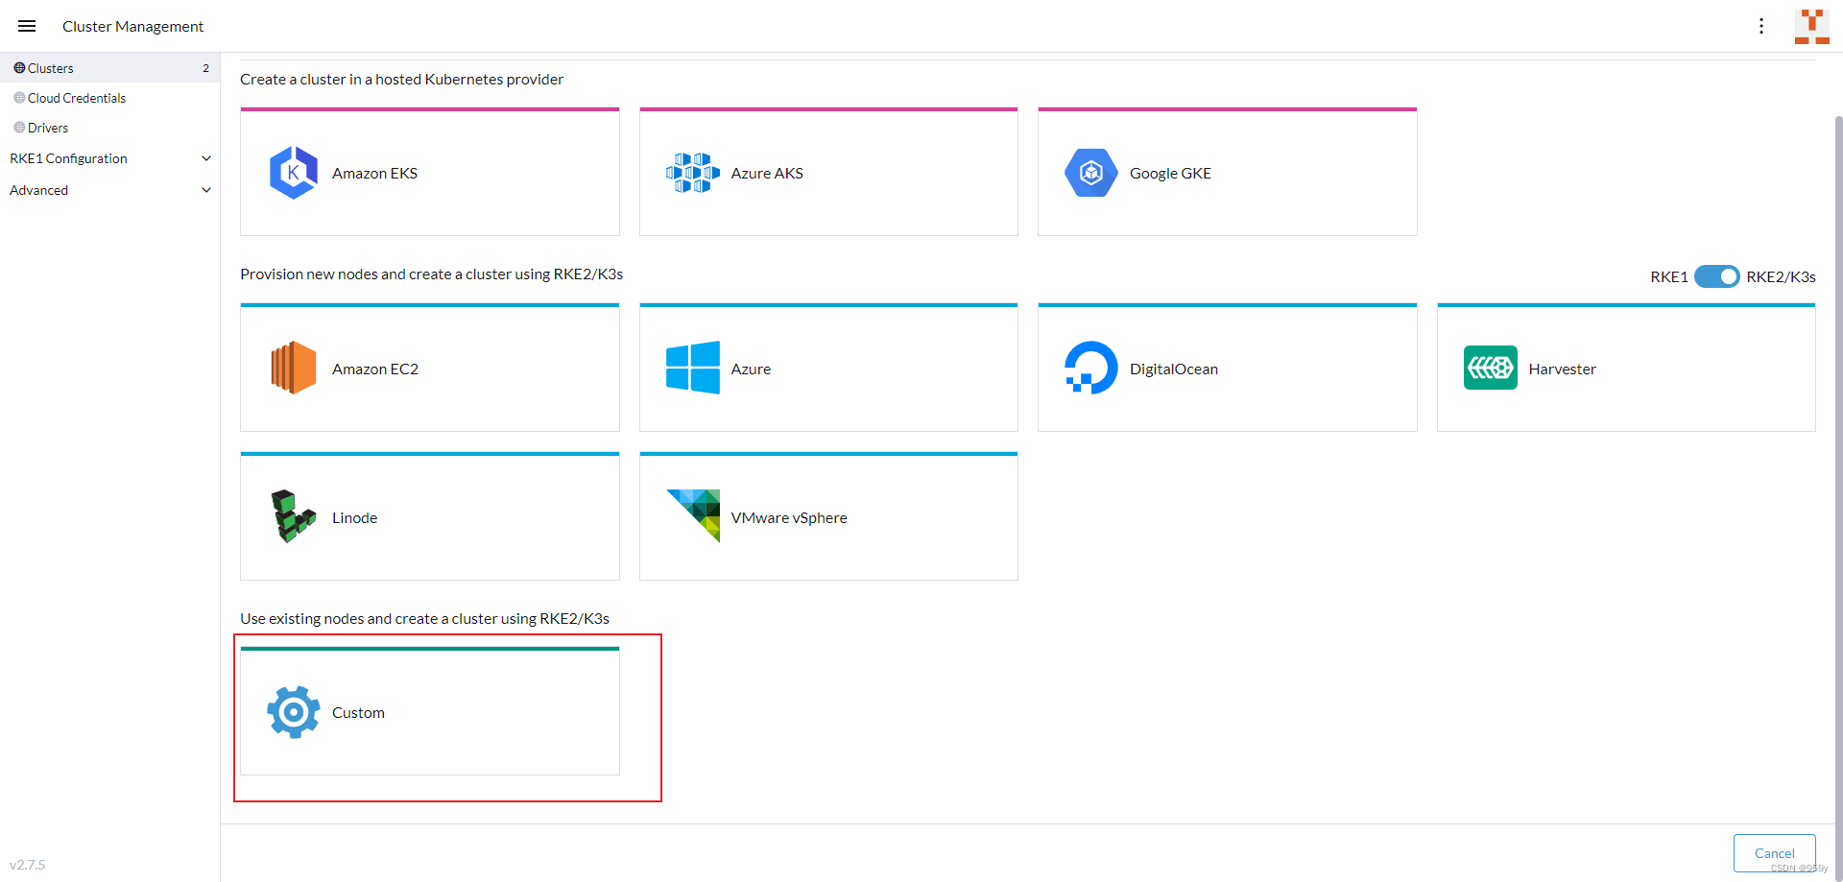Viewport: 1843px width, 882px height.
Task: Click the RKE1 label beside the switch
Action: click(x=1668, y=276)
